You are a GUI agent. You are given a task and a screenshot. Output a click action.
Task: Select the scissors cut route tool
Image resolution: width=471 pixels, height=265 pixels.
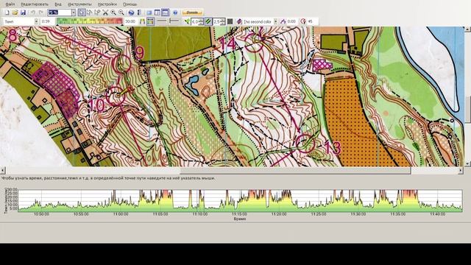(x=105, y=13)
